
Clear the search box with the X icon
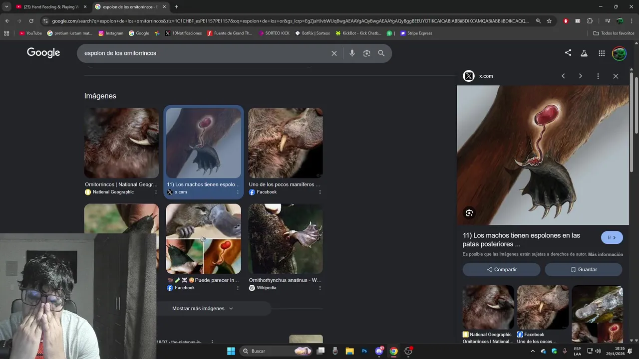pos(334,53)
